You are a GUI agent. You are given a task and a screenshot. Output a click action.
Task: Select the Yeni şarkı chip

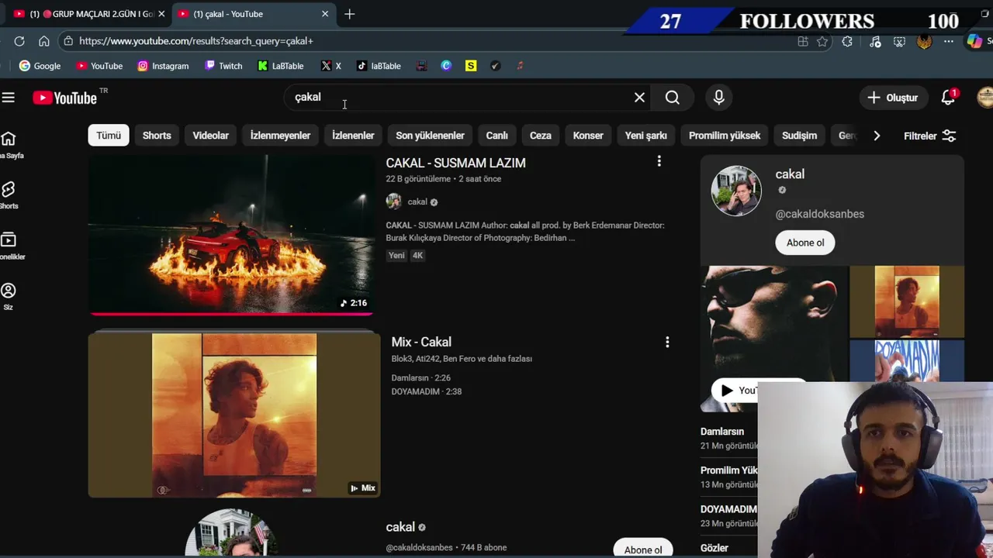coord(646,136)
